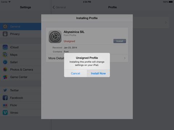Click the Profile page title
This screenshot has width=174, height=130.
[112, 7]
